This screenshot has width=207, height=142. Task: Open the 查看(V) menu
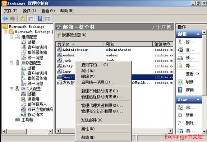click(48, 11)
